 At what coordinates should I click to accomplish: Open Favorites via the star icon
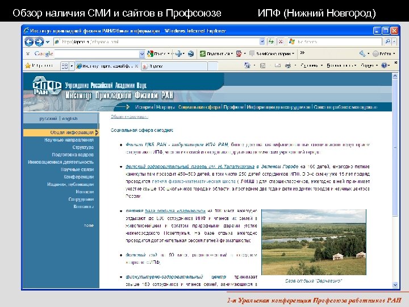pos(28,65)
